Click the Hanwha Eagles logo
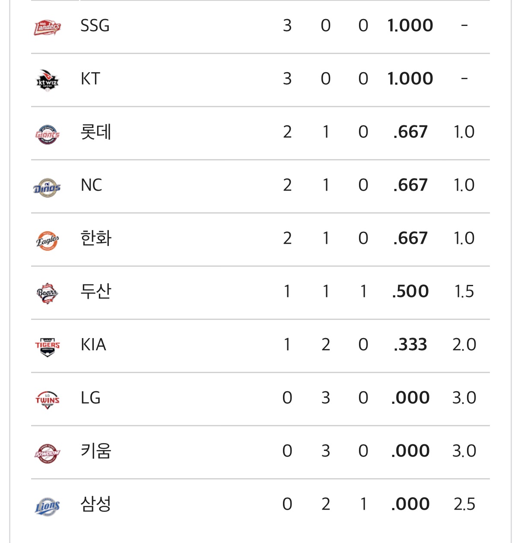Viewport: 521px width, 543px height. 48,240
